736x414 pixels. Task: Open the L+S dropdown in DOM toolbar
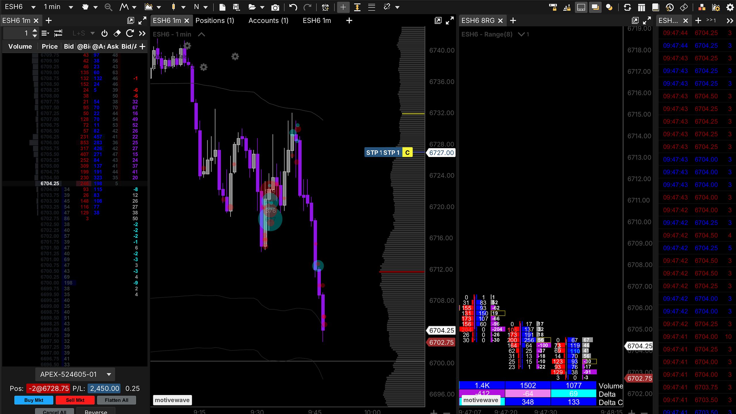pyautogui.click(x=93, y=33)
